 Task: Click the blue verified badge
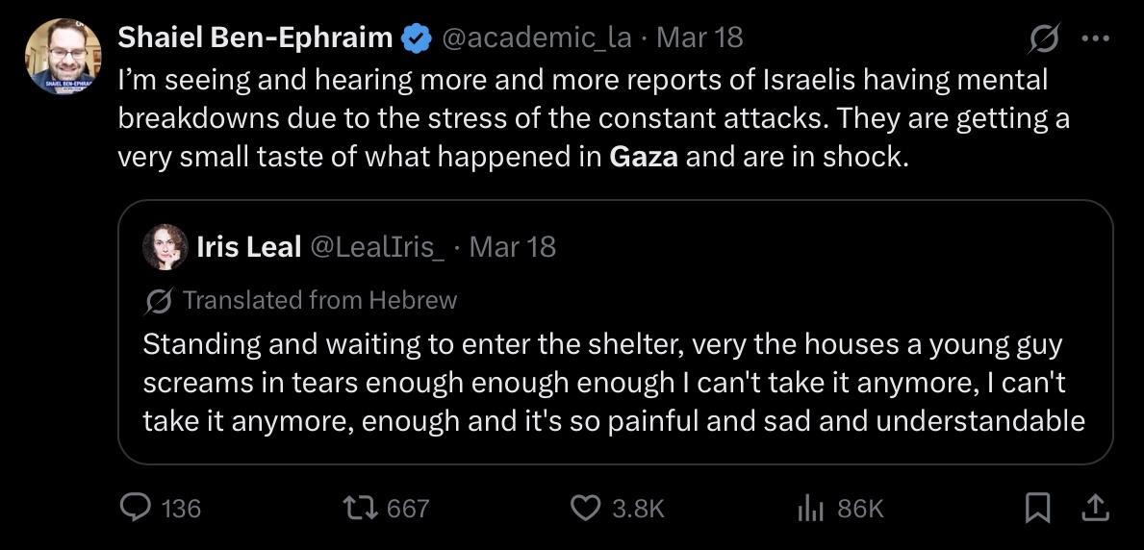click(416, 38)
